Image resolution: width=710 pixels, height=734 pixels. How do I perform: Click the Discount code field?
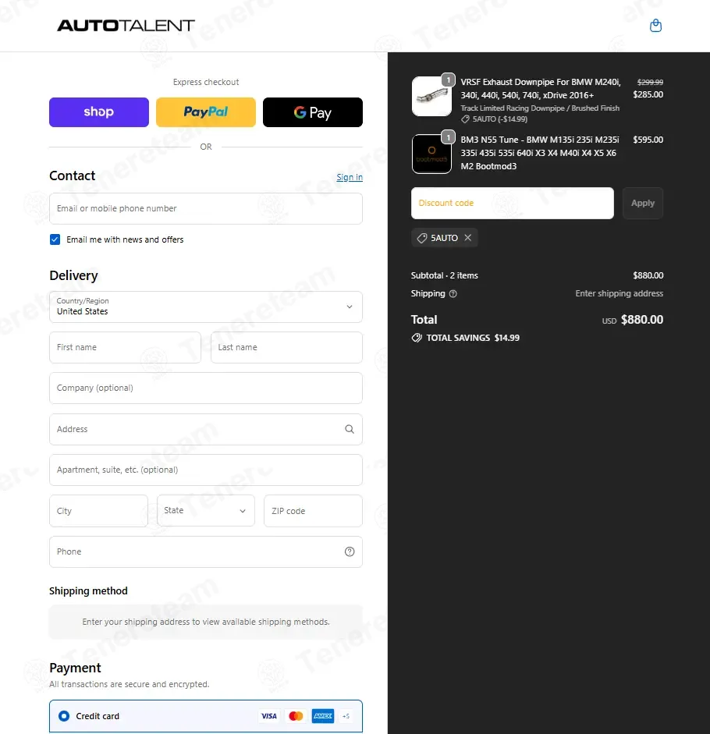tap(513, 203)
